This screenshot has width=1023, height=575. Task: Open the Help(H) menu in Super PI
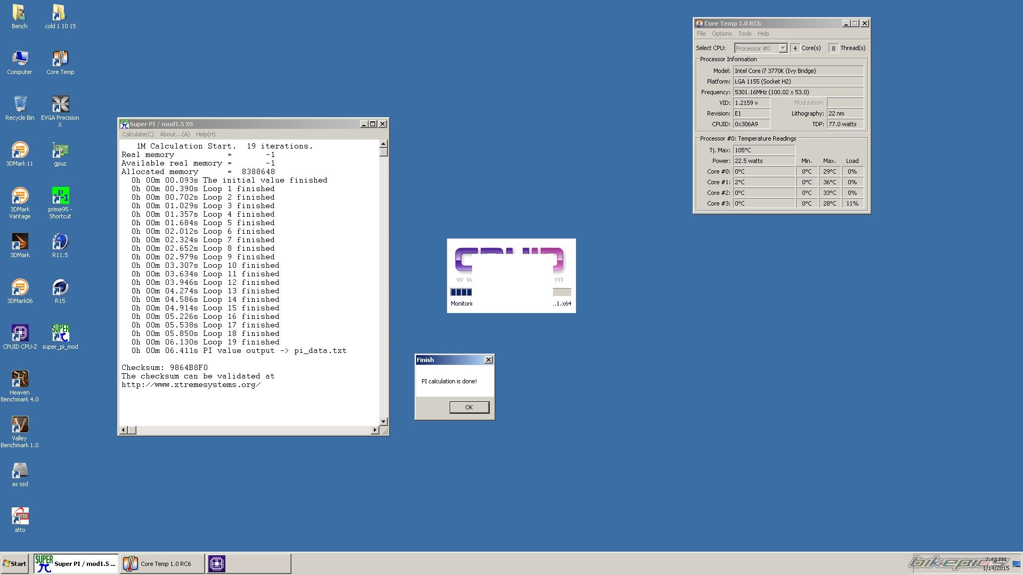coord(206,134)
